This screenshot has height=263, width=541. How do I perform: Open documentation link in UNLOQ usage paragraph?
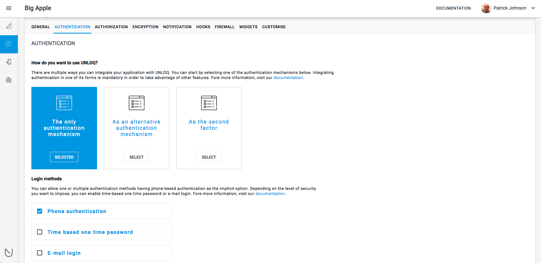pos(288,78)
